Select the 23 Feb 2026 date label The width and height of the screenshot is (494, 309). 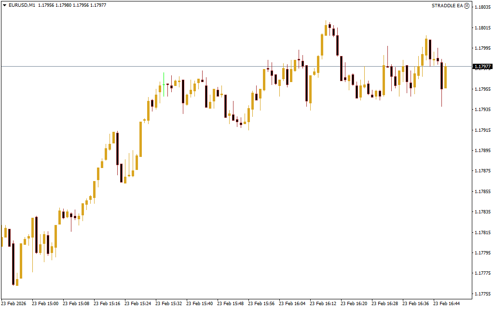14,304
